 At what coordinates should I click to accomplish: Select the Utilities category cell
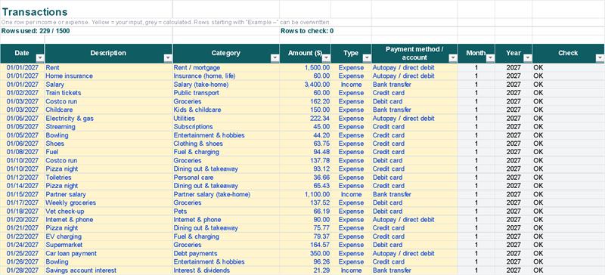(226, 119)
